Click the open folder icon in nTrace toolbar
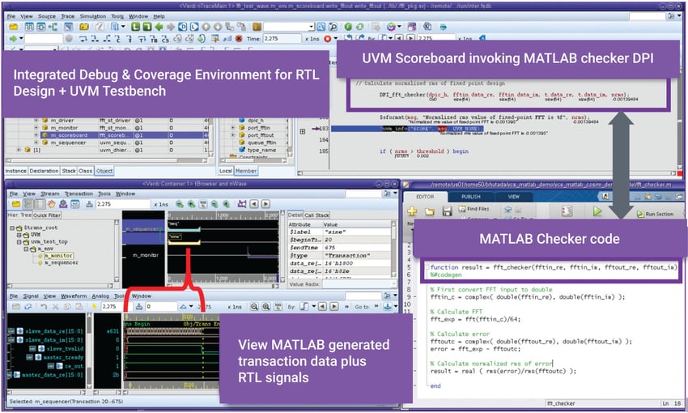This screenshot has width=688, height=413. (13, 26)
